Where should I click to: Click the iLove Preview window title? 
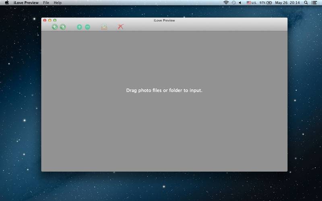[x=164, y=21]
